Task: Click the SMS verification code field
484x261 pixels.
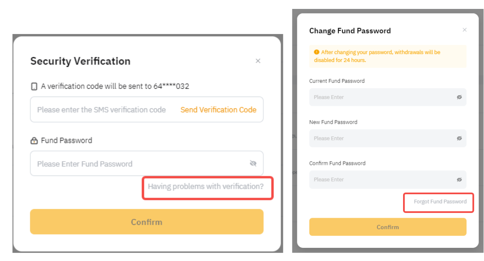Action: [102, 110]
